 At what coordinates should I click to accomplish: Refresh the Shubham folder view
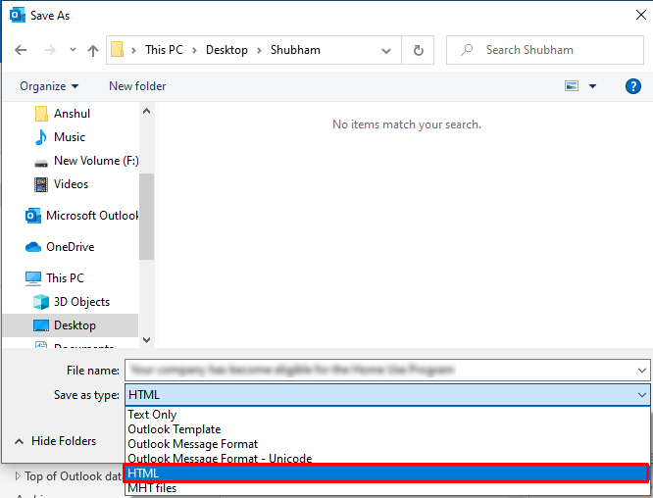pos(418,50)
